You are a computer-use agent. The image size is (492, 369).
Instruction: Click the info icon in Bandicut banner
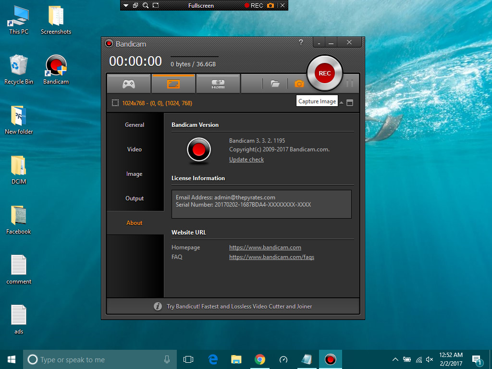158,306
